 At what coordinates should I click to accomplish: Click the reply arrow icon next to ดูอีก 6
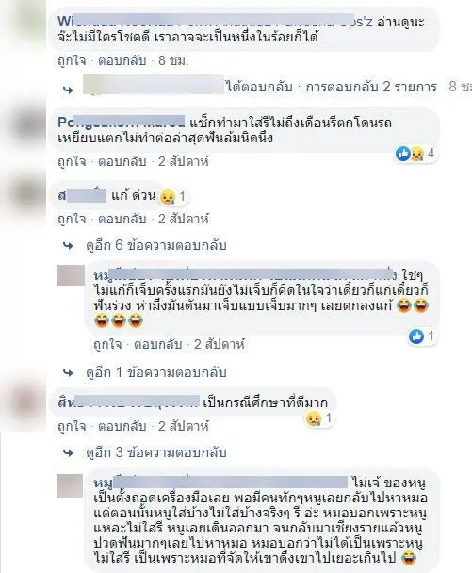[x=69, y=246]
